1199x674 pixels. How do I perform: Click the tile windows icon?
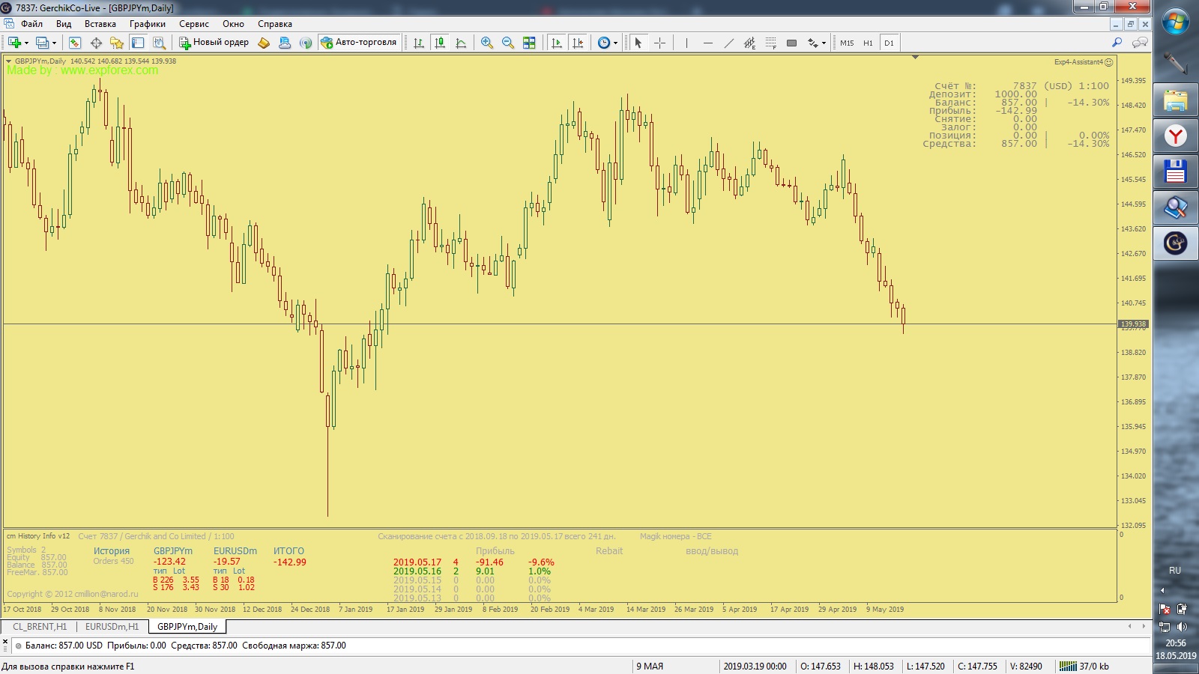[x=529, y=43]
